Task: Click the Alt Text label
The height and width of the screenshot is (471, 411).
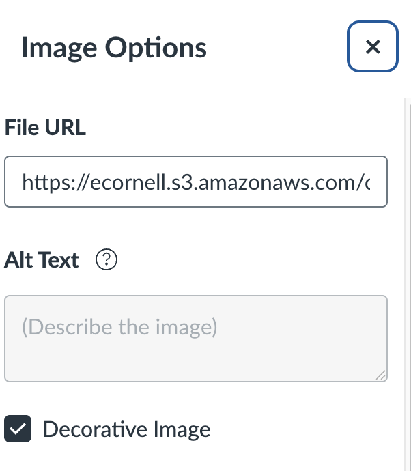Action: [42, 260]
